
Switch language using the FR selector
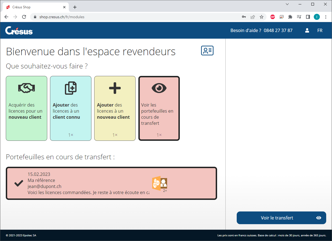tap(320, 30)
